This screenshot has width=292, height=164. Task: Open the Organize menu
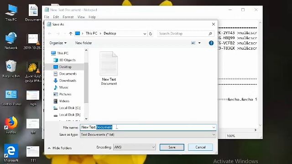58,43
